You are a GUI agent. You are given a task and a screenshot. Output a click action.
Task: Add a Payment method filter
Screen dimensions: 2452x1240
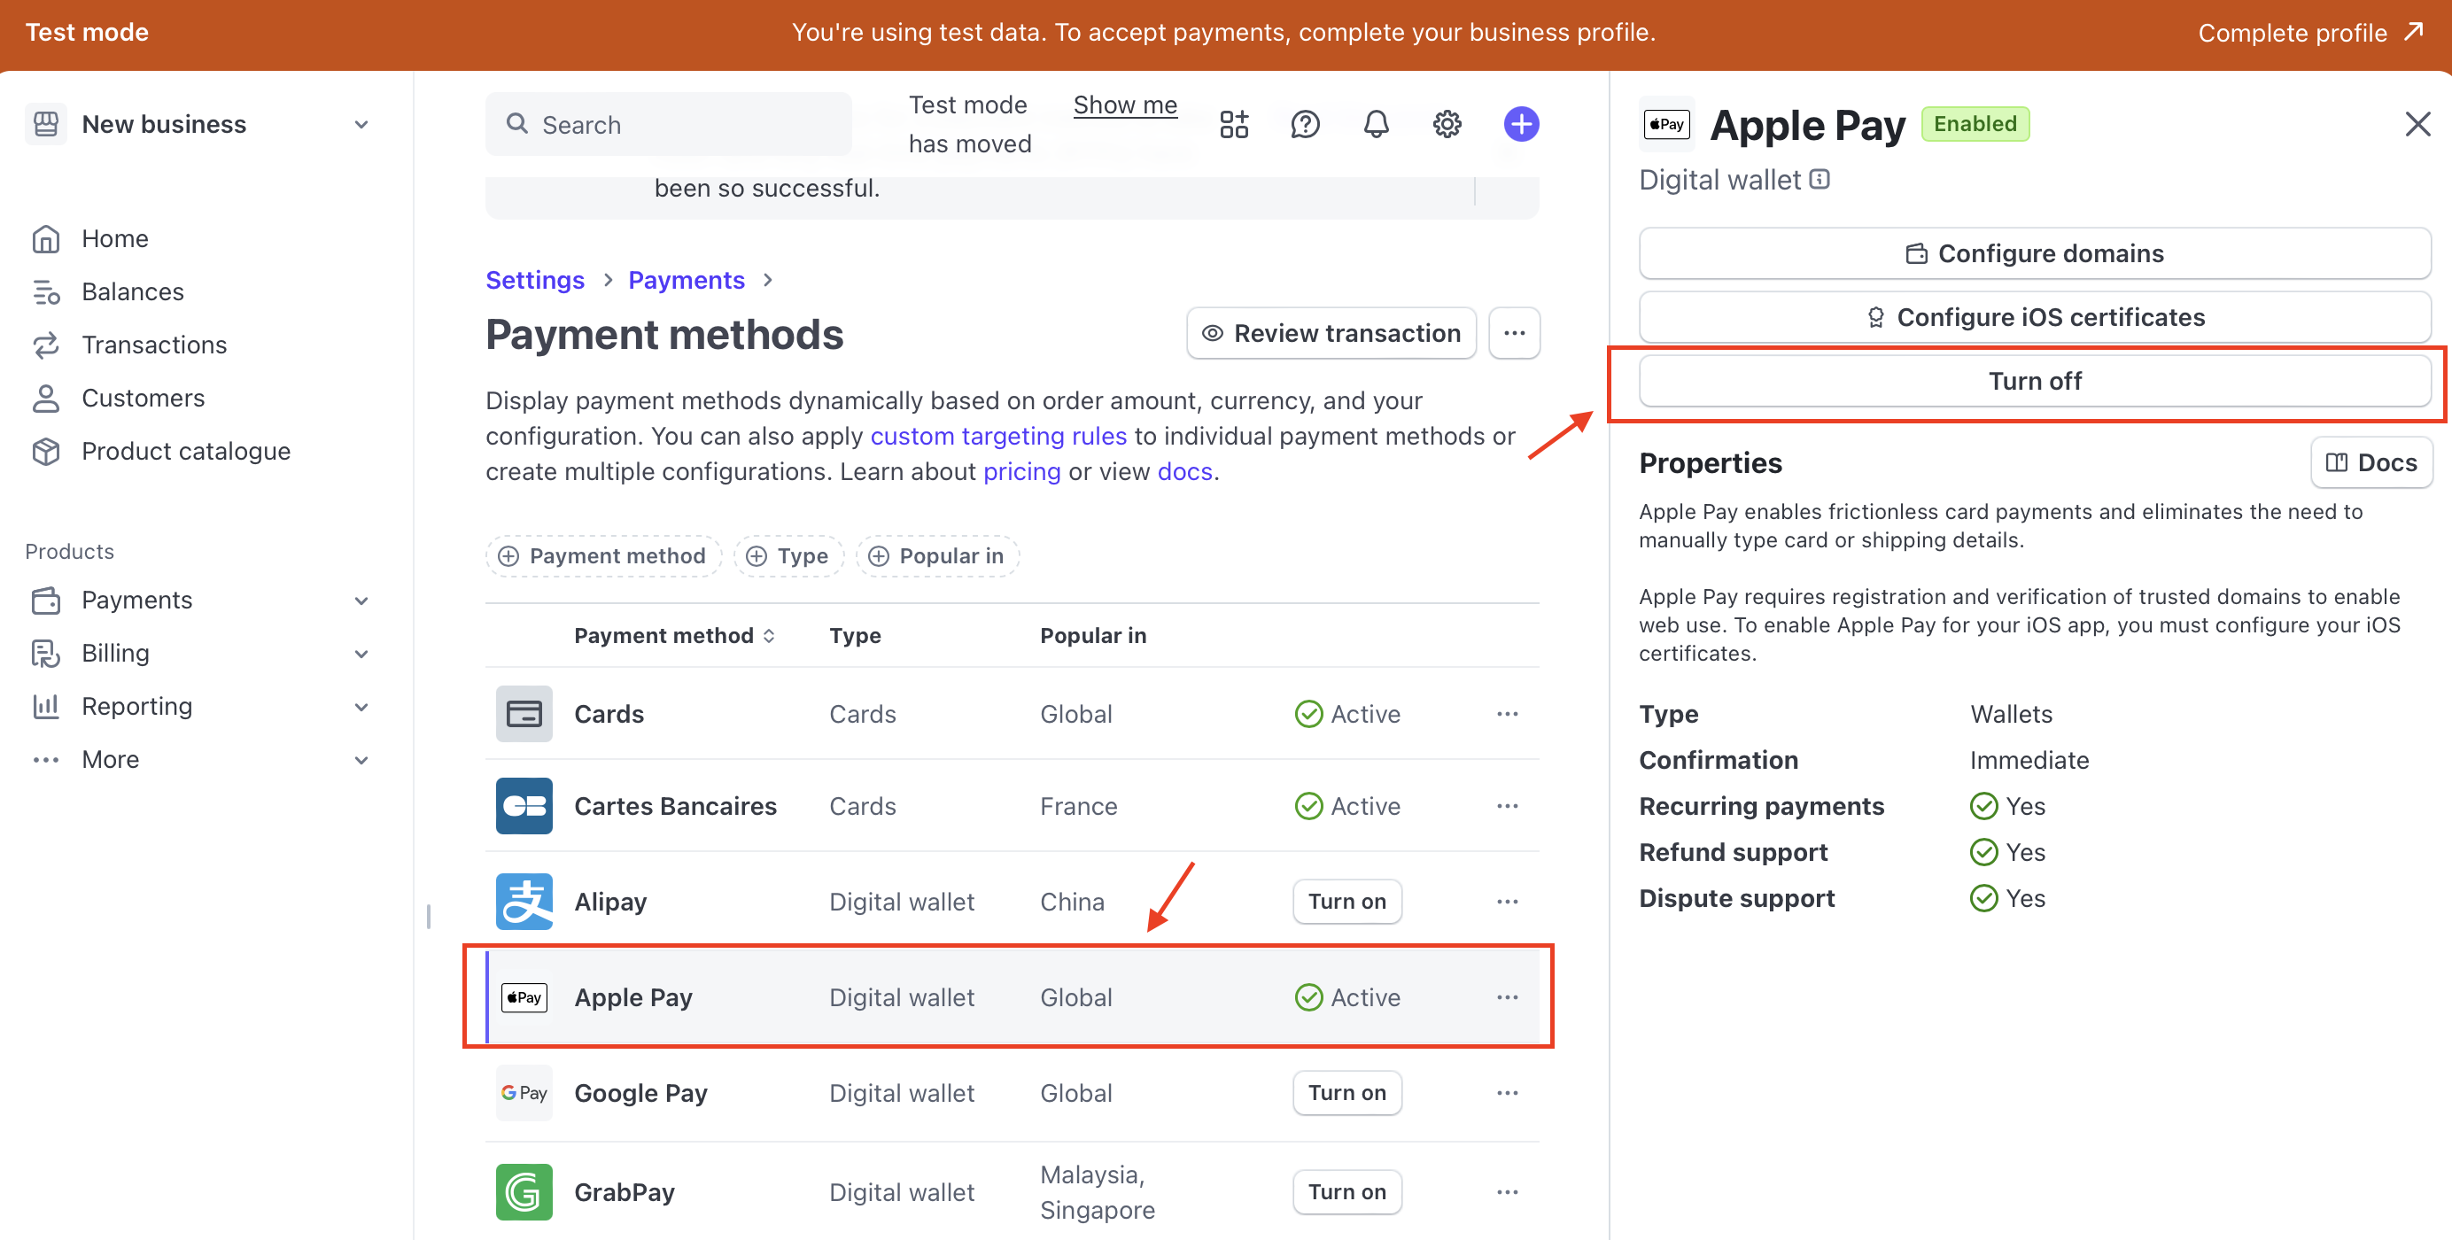point(603,555)
